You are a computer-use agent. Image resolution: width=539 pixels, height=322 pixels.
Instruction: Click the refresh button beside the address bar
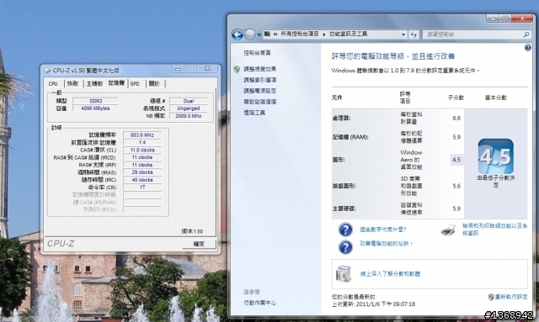(x=414, y=34)
